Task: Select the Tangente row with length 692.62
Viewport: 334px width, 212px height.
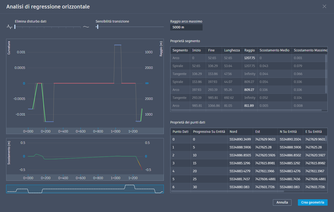Action: pyautogui.click(x=249, y=98)
